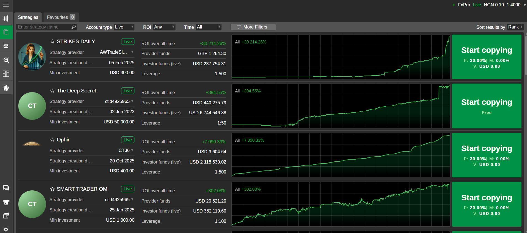This screenshot has height=233, width=527.
Task: Open the settings gear in sidebar
Action: [6, 229]
